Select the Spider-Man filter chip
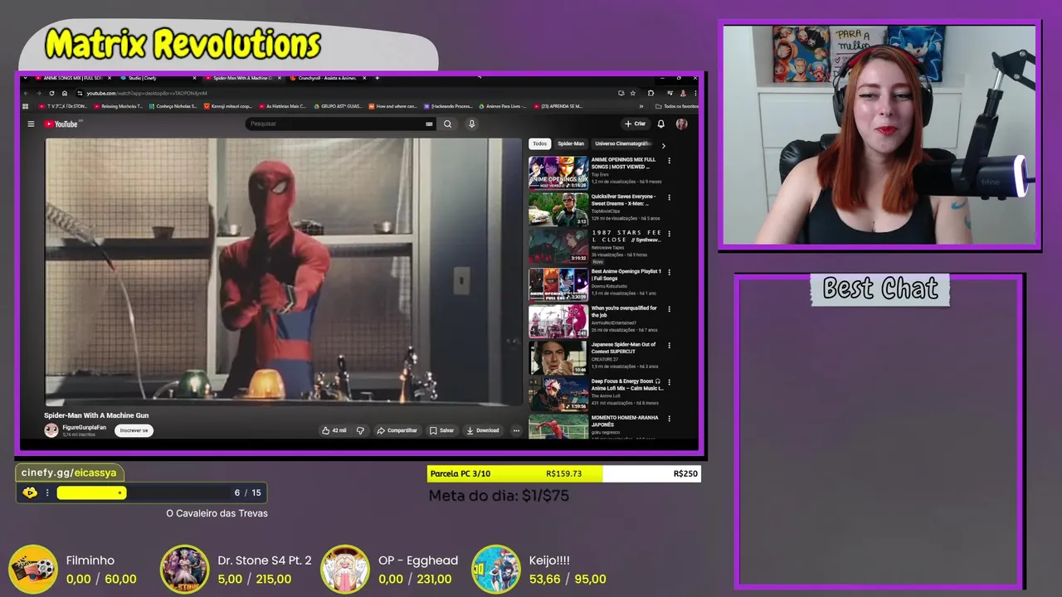Screen dimensions: 1062x597 [x=571, y=143]
